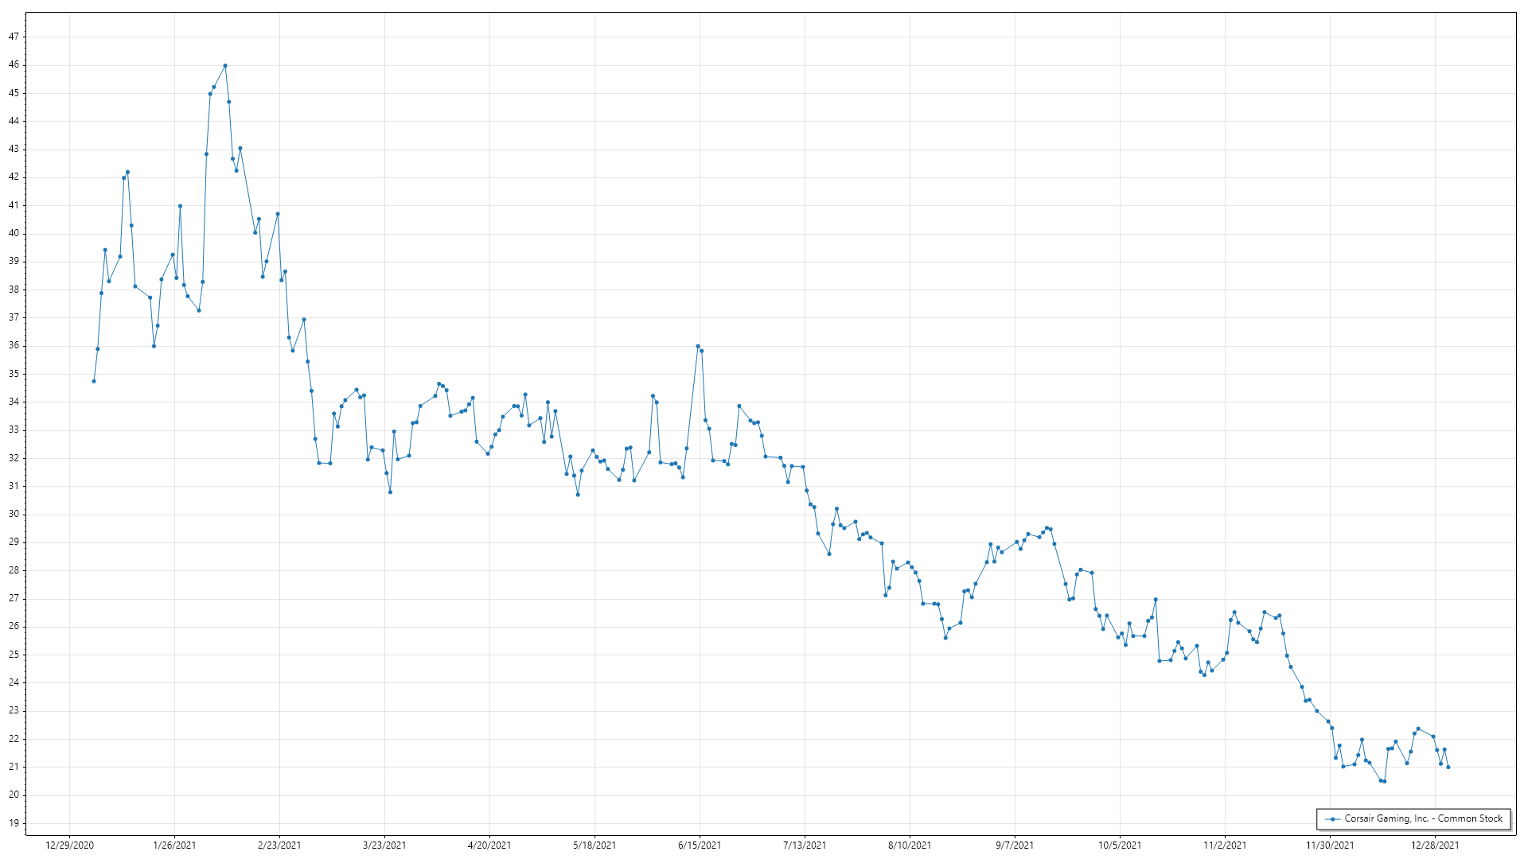Click the 33 label on the y-axis
Image resolution: width=1528 pixels, height=859 pixels.
[14, 430]
